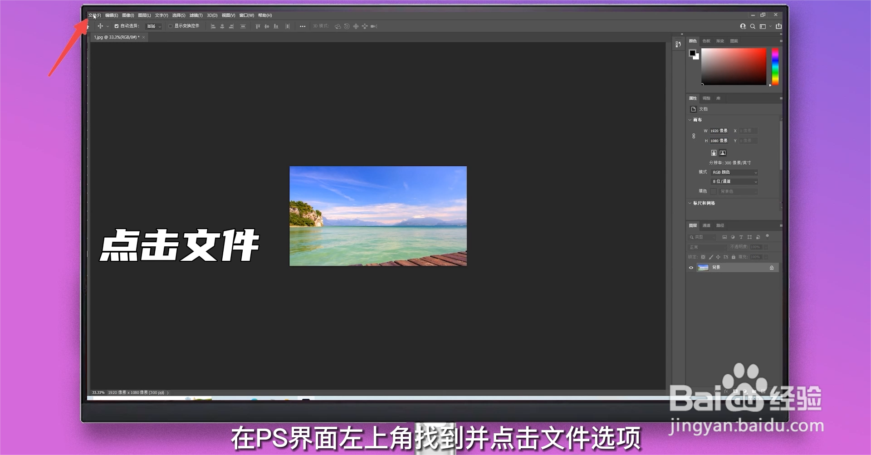Toggle the width-height link chain icon
871x455 pixels.
click(x=694, y=136)
